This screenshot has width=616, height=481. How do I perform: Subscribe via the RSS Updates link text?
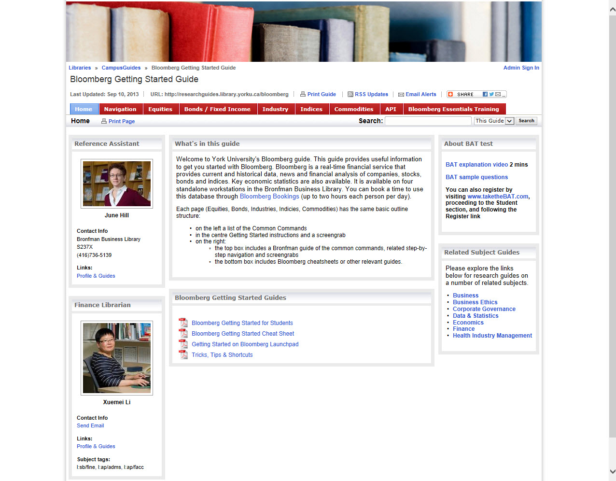coord(371,94)
